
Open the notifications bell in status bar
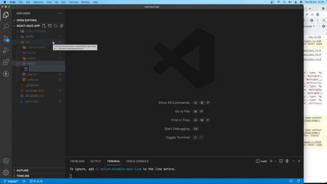298,181
